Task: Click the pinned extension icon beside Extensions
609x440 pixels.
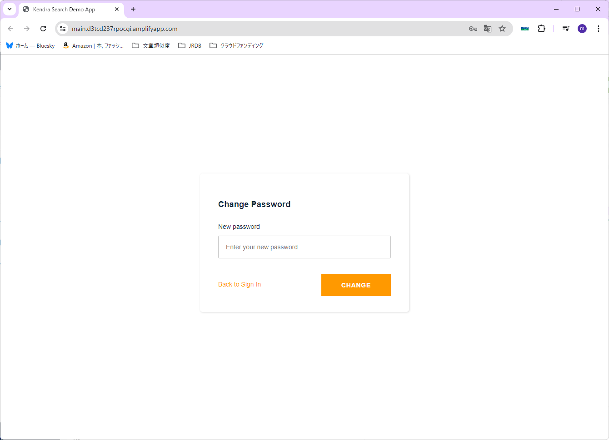Action: [525, 29]
